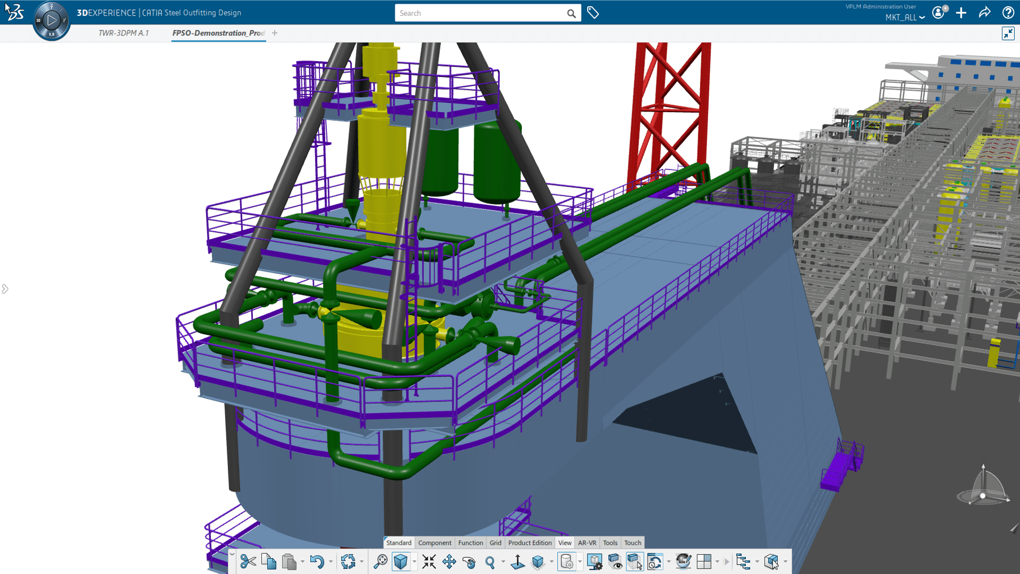Click the Share arrow button
The height and width of the screenshot is (574, 1020).
984,13
